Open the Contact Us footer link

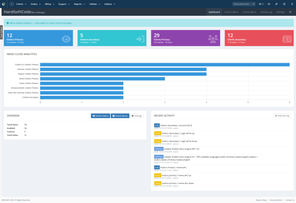coord(290,200)
